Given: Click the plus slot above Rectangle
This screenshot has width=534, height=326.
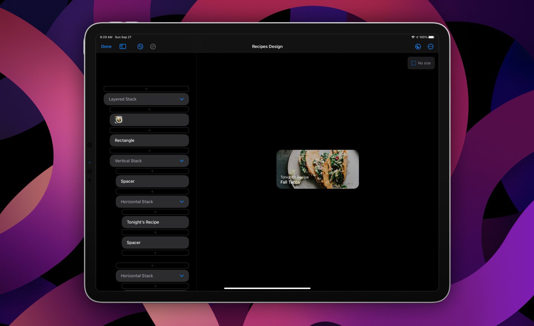Looking at the screenshot, I should click(149, 130).
